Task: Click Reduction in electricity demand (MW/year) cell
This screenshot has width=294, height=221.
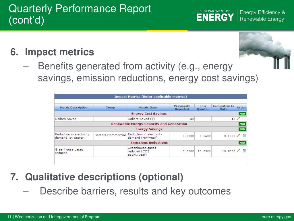Action: coord(148,136)
